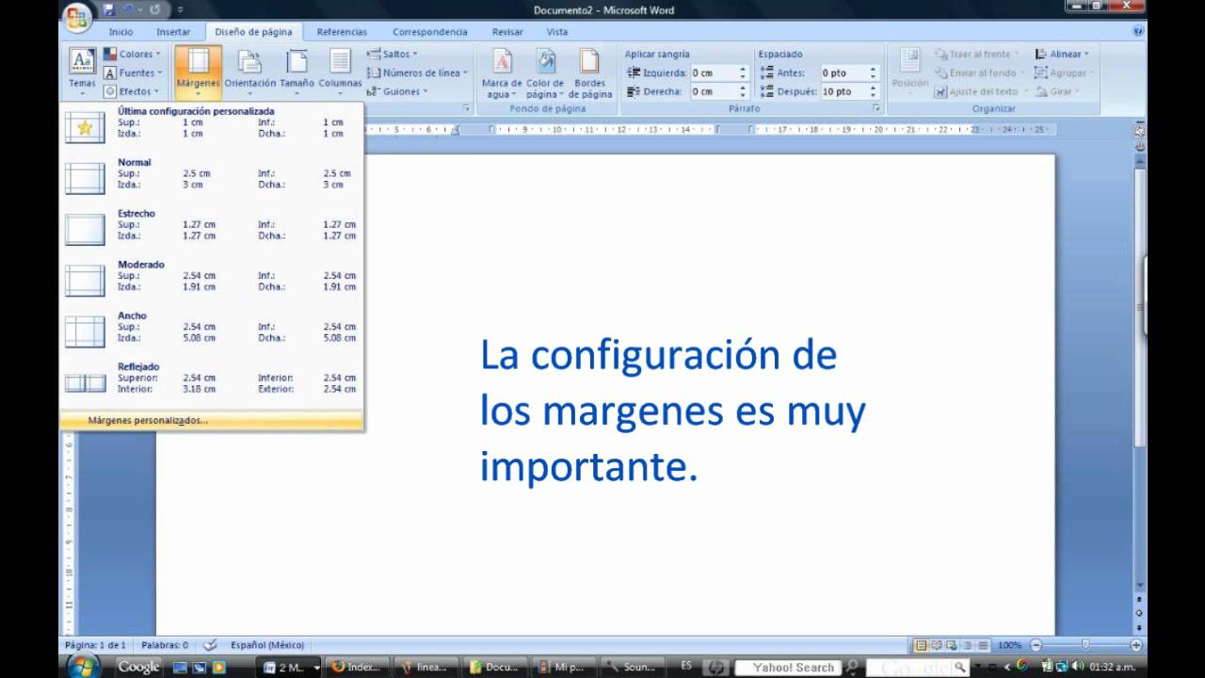Select the Normal margin preset
This screenshot has width=1205, height=678.
[212, 178]
